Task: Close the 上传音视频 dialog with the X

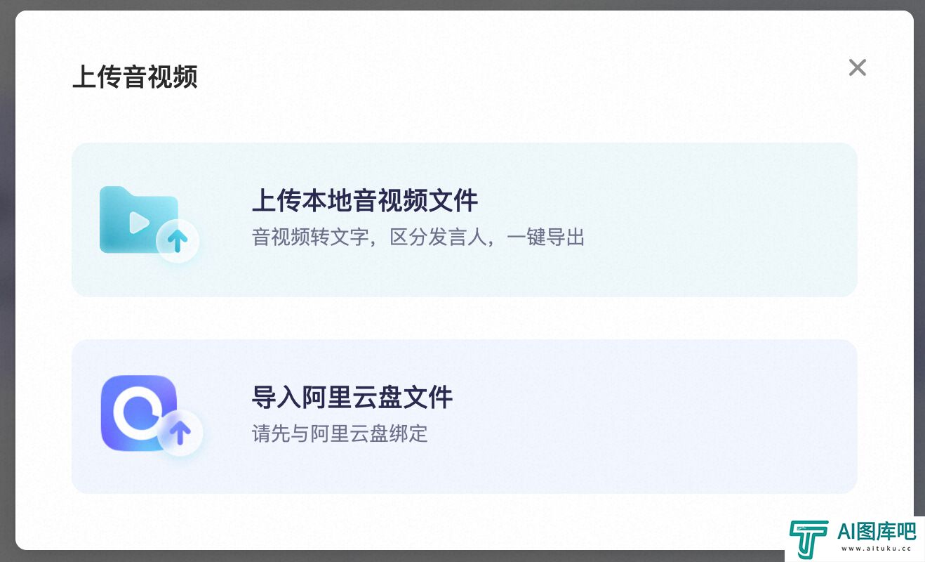Action: [x=857, y=67]
